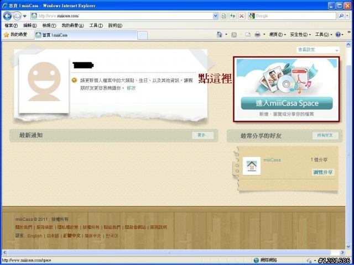Expand the command bar overflow chevron
354x265 pixels.
(349, 32)
